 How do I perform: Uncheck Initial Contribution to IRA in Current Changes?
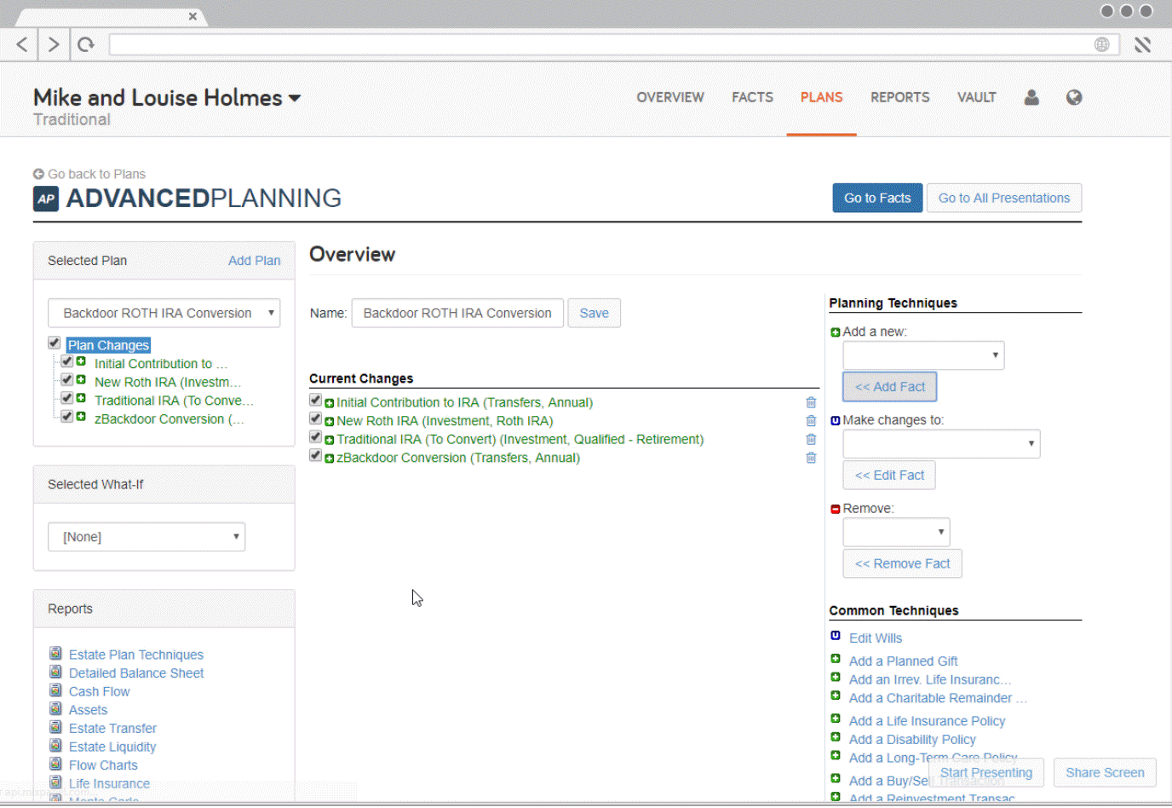pos(315,400)
